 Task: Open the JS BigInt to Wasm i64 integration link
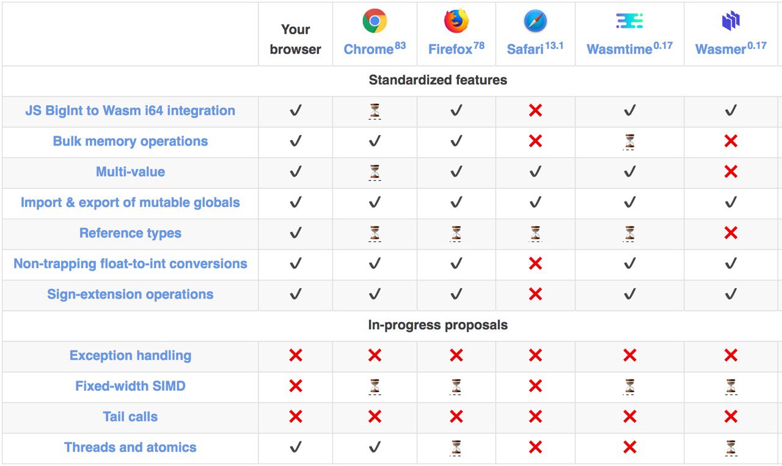pyautogui.click(x=130, y=111)
